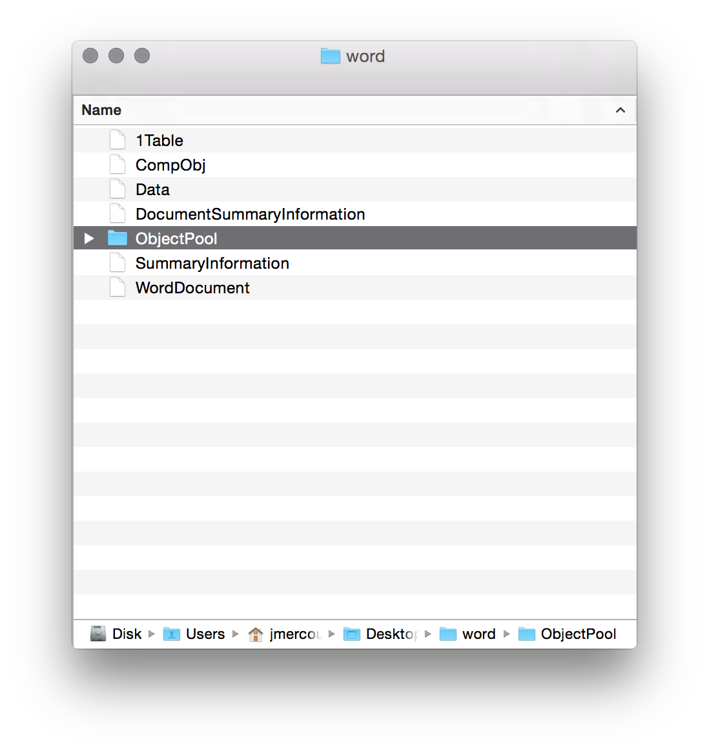Click the WordDocument file icon
This screenshot has height=752, width=709.
118,287
